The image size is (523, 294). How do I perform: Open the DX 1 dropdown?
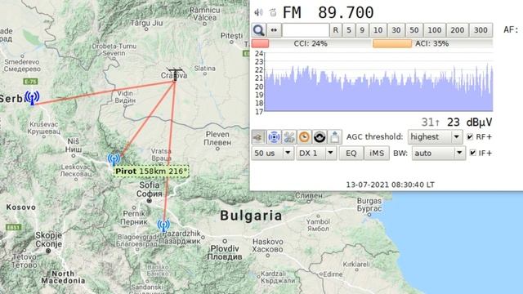tap(316, 154)
